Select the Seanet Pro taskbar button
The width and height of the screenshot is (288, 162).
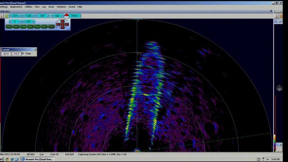click(37, 159)
